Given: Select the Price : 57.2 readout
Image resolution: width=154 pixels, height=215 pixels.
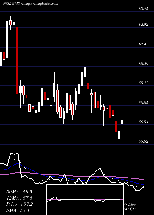Looking at the screenshot, I should point(19,204).
